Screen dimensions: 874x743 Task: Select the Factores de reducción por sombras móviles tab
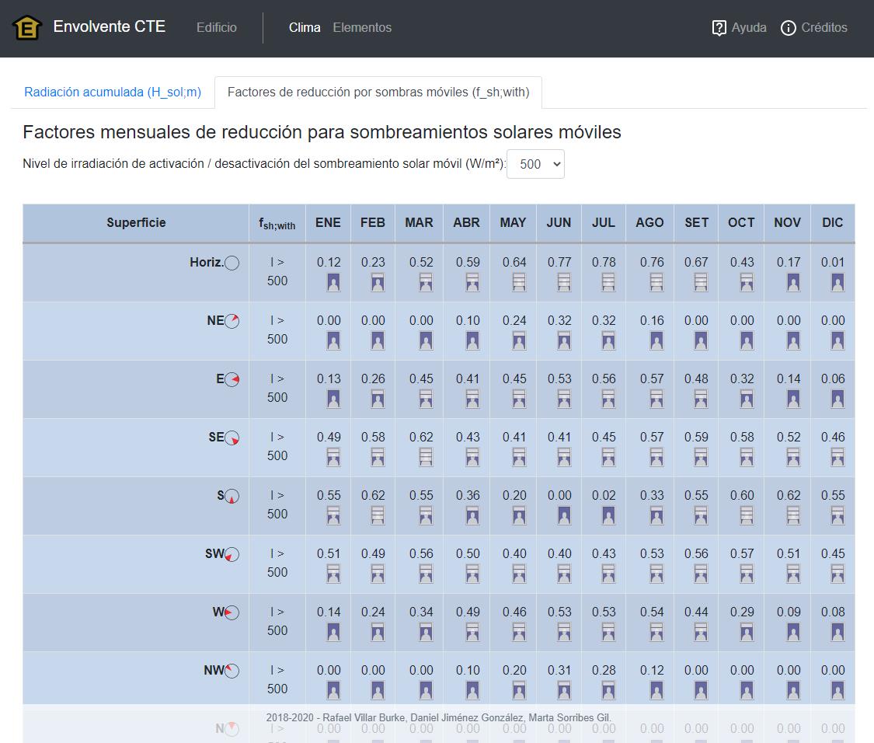[x=380, y=92]
